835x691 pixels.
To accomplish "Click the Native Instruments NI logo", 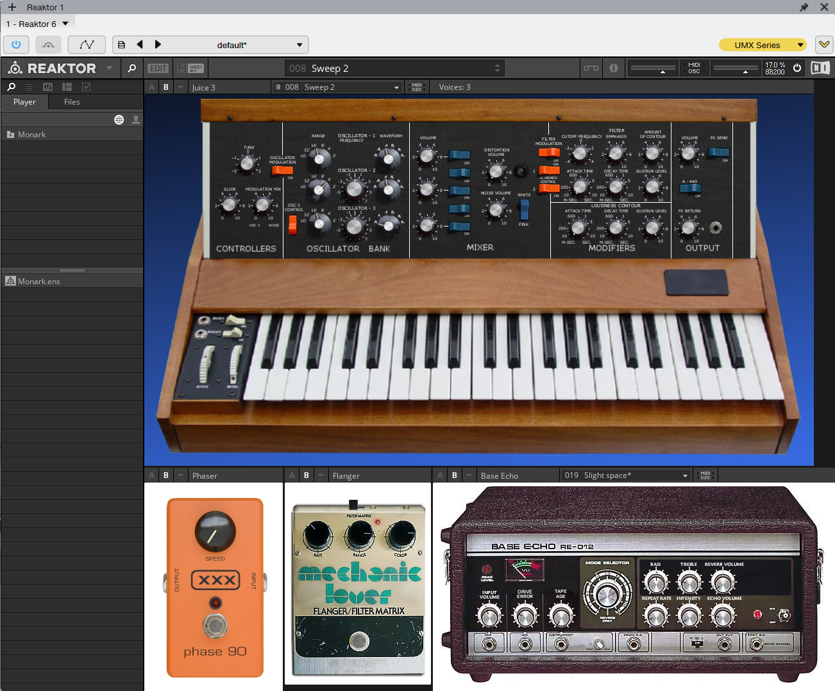I will tap(820, 68).
